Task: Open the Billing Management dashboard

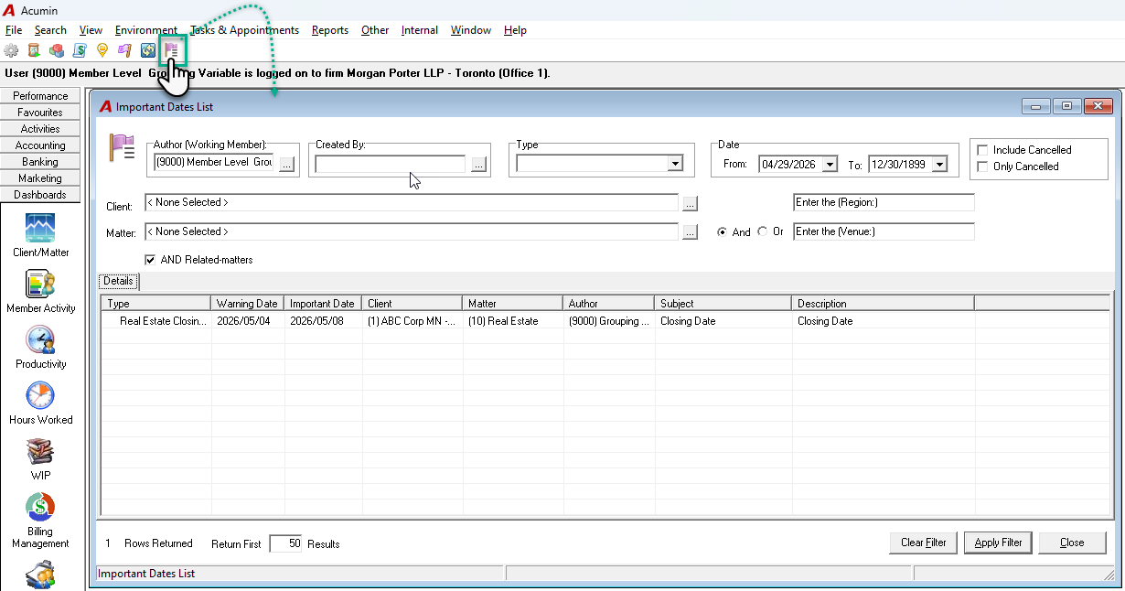Action: (x=40, y=521)
